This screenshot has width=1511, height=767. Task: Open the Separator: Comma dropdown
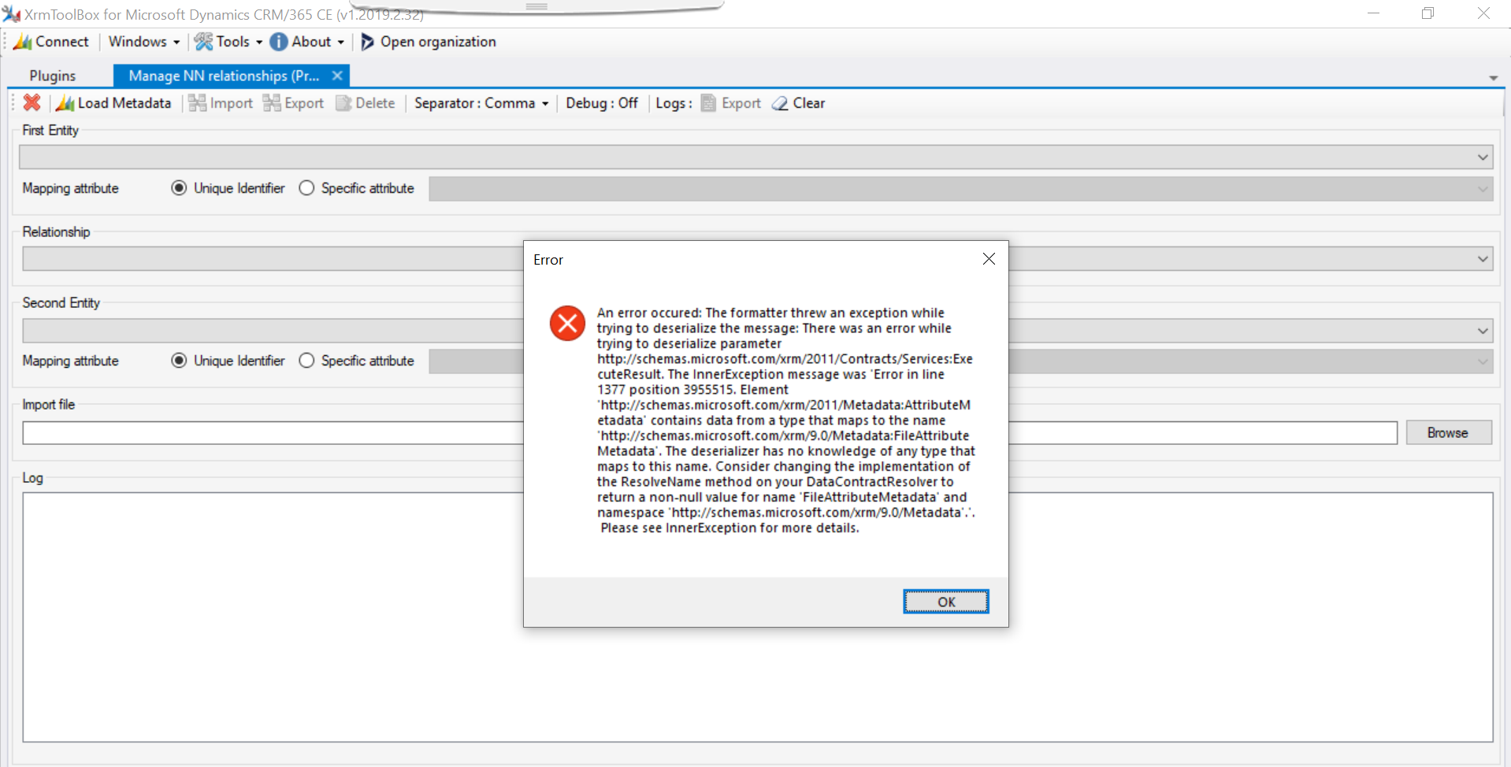(481, 103)
